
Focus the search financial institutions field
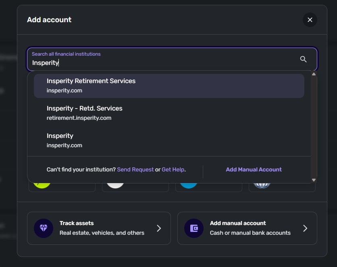[x=161, y=63]
